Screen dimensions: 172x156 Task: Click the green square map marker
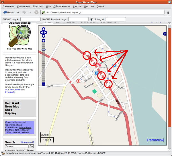[94, 91]
